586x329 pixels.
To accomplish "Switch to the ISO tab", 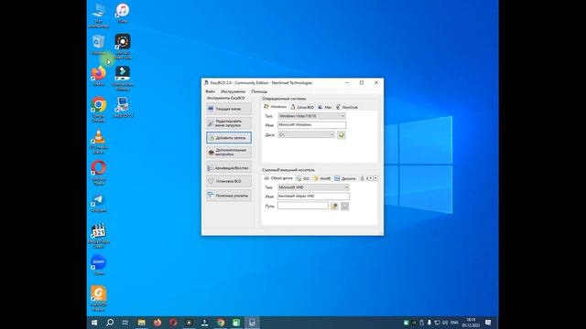I will click(x=303, y=179).
